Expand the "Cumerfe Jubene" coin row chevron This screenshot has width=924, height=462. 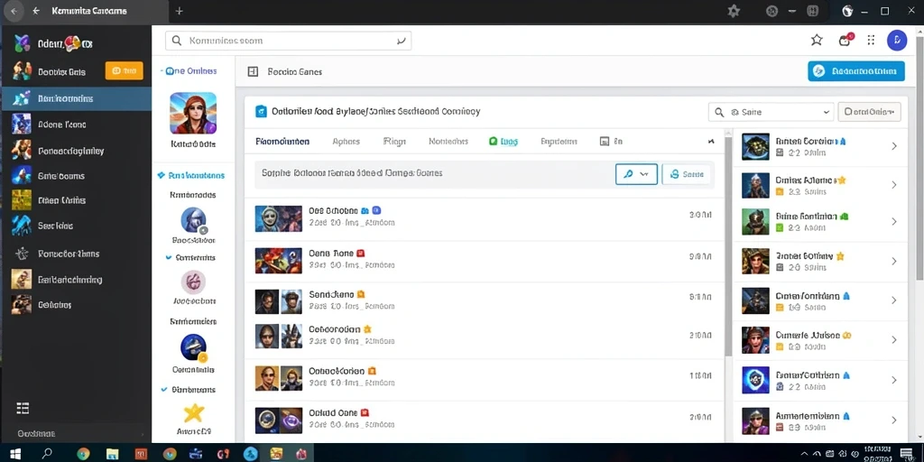(894, 340)
